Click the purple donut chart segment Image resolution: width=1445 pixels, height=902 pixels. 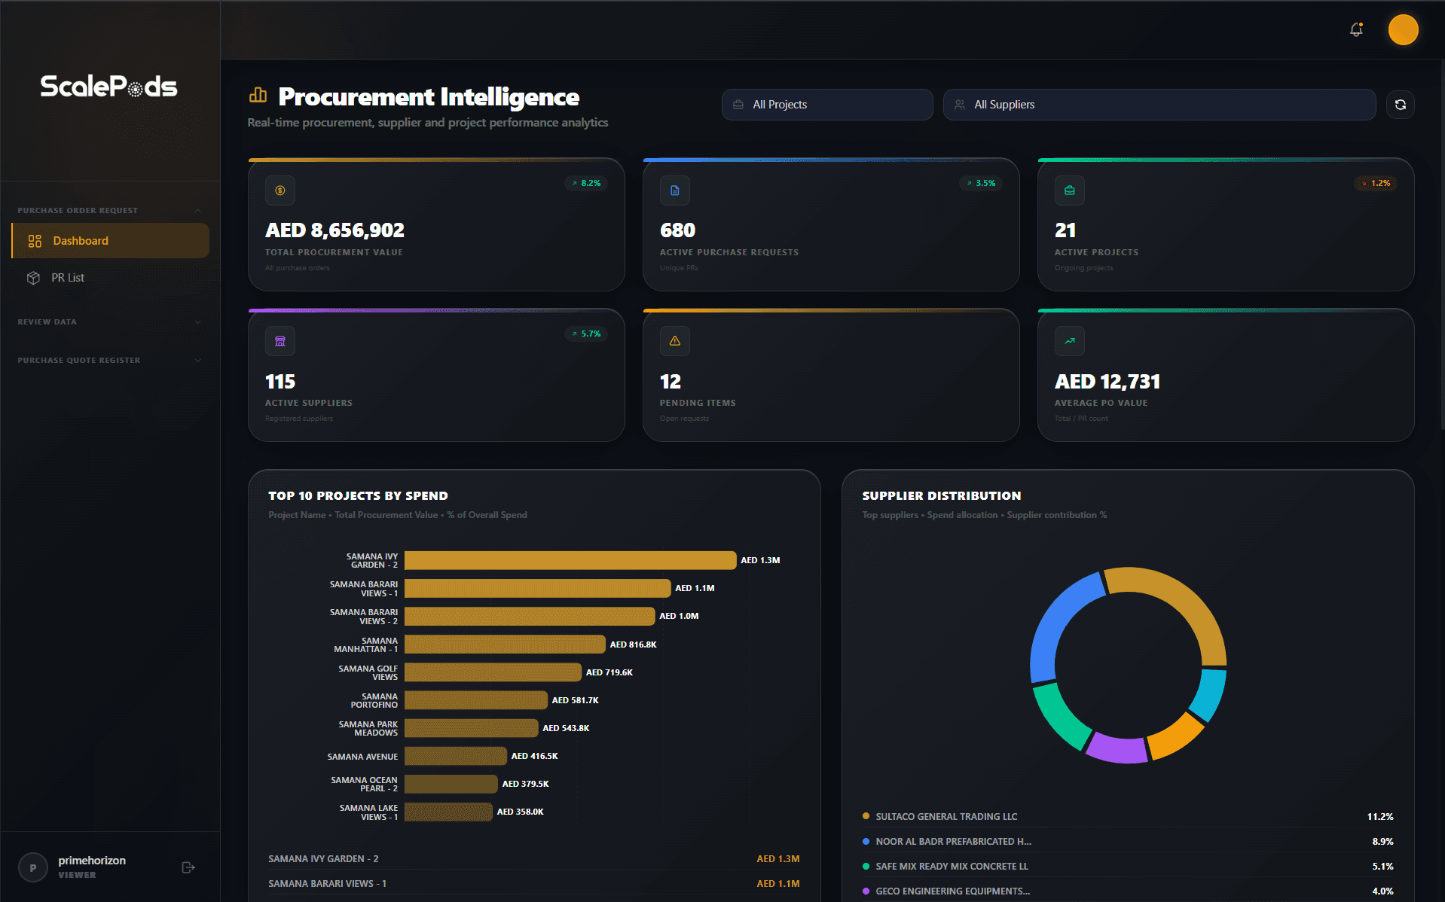pos(1118,749)
